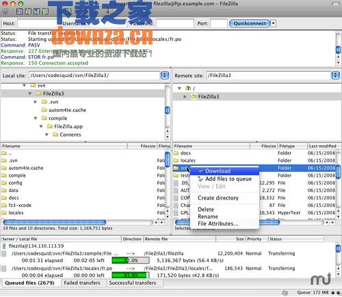This screenshot has height=297, width=342.
Task: Click file icon of the fr.po transfer row
Action: point(4,268)
